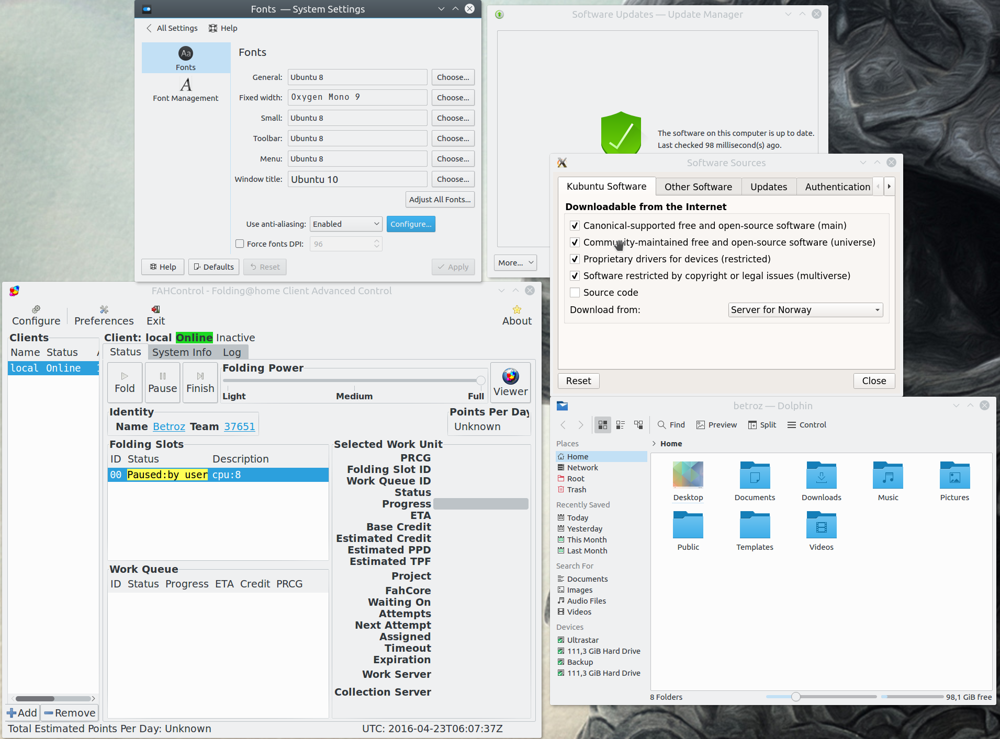Open the anti-aliasing dropdown
1000x739 pixels.
[x=346, y=224]
